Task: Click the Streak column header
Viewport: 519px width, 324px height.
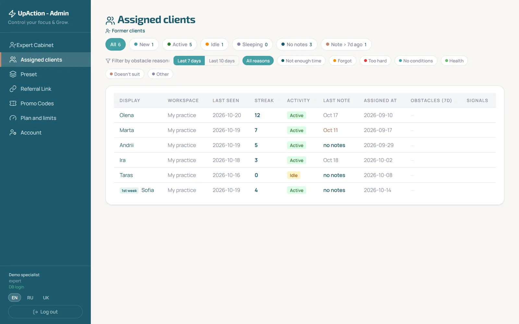Action: (x=264, y=100)
